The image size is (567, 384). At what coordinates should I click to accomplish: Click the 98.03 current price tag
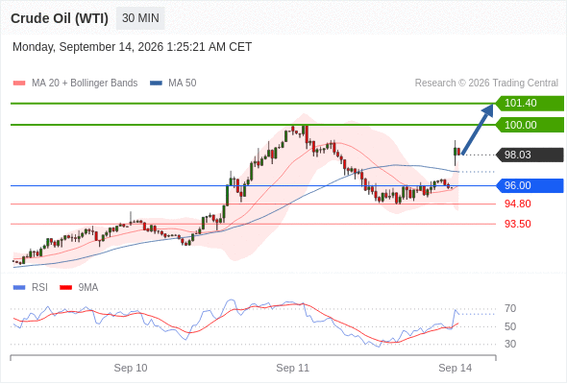(530, 155)
